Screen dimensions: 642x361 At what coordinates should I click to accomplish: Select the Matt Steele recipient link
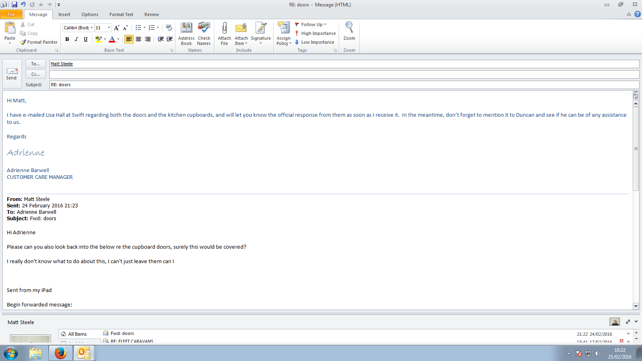coord(62,64)
